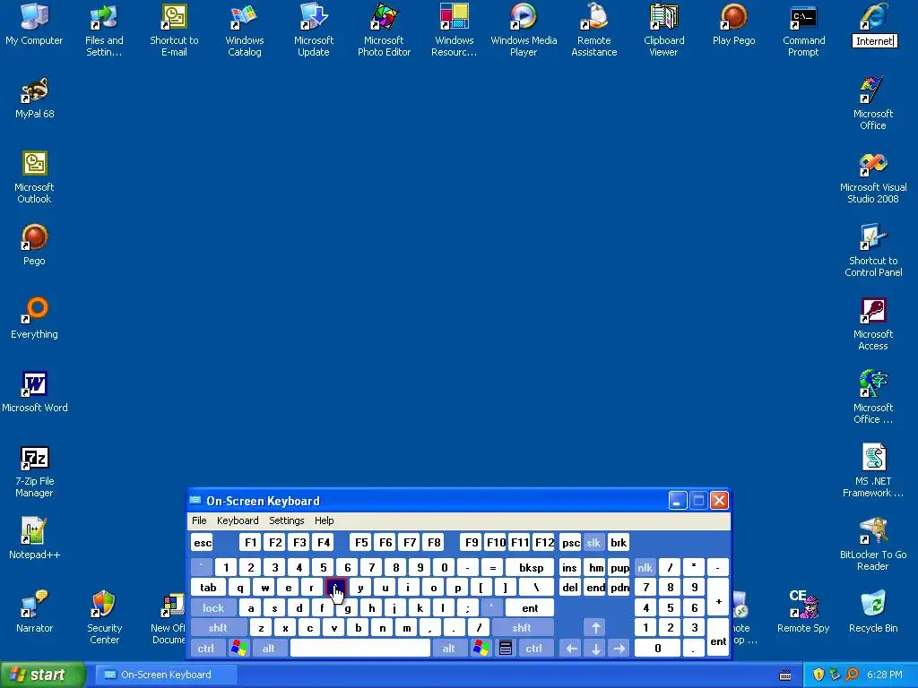918x688 pixels.
Task: Select Microsoft Outlook desktop icon
Action: [x=34, y=176]
